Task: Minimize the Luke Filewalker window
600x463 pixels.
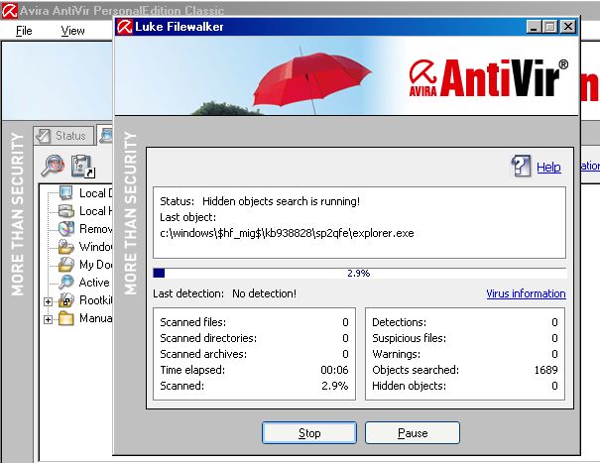Action: [x=534, y=27]
